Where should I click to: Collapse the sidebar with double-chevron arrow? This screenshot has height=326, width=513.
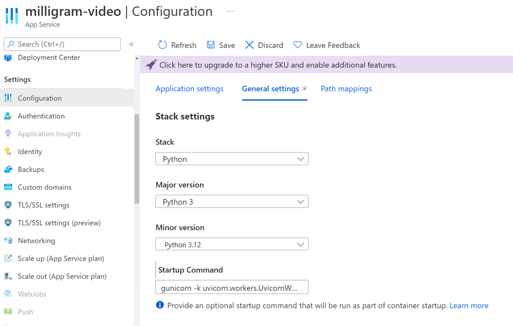coord(131,44)
